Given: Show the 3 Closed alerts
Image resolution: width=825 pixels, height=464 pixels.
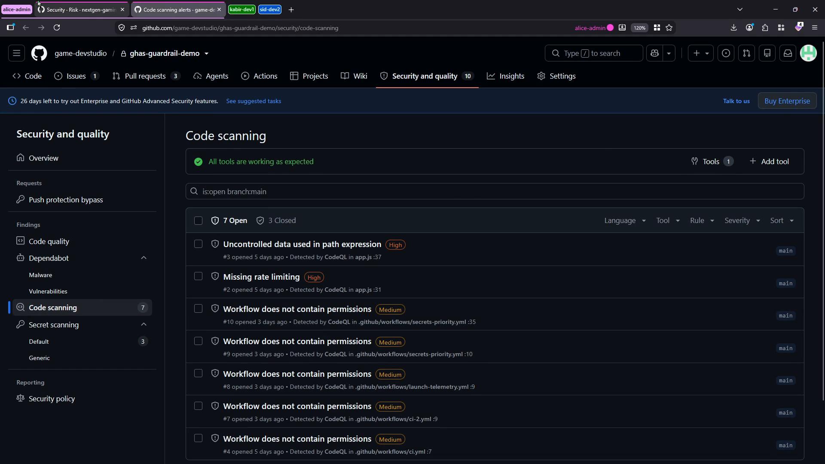Looking at the screenshot, I should coord(276,220).
